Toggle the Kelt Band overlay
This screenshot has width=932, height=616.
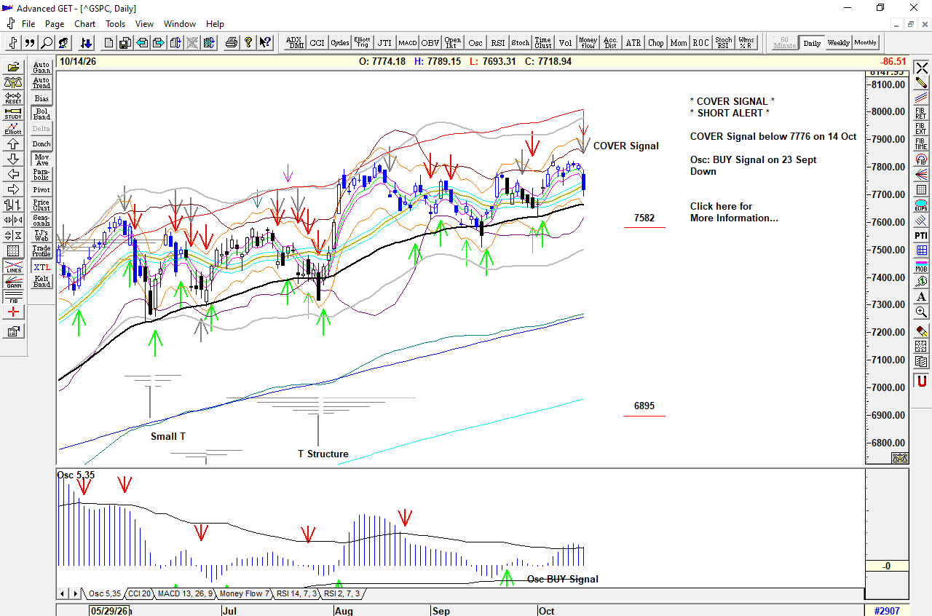[42, 282]
